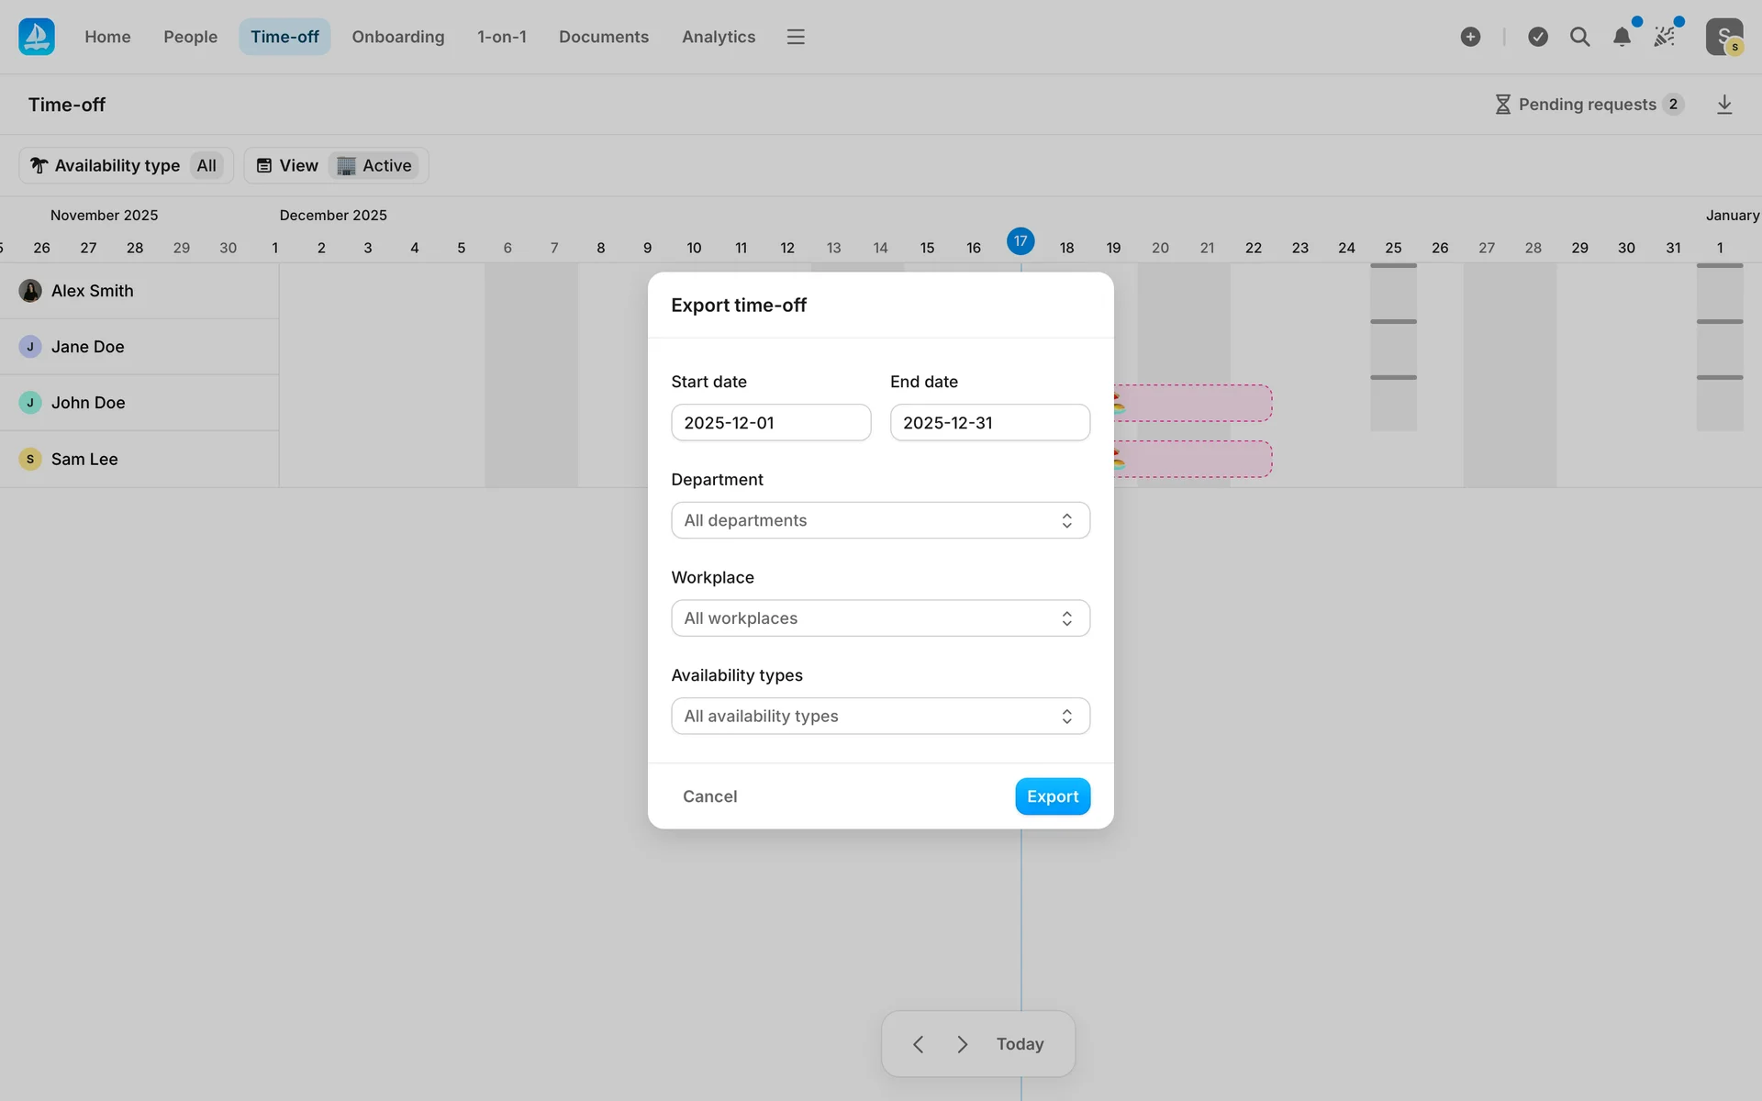Expand the All departments dropdown
This screenshot has width=1762, height=1101.
coord(880,520)
